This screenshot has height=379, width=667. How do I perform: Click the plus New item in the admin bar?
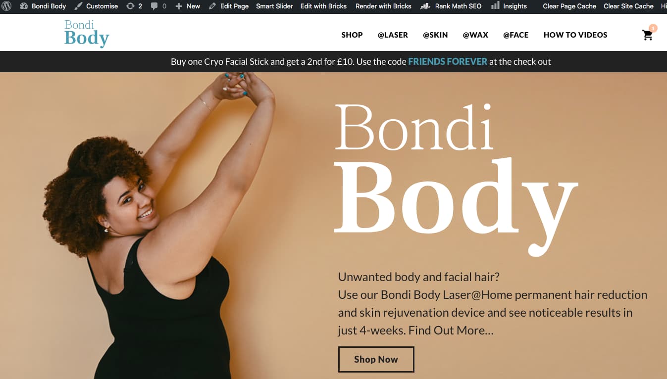click(188, 6)
